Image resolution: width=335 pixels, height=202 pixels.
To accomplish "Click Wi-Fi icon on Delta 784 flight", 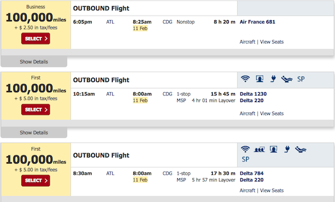I will pyautogui.click(x=245, y=149).
